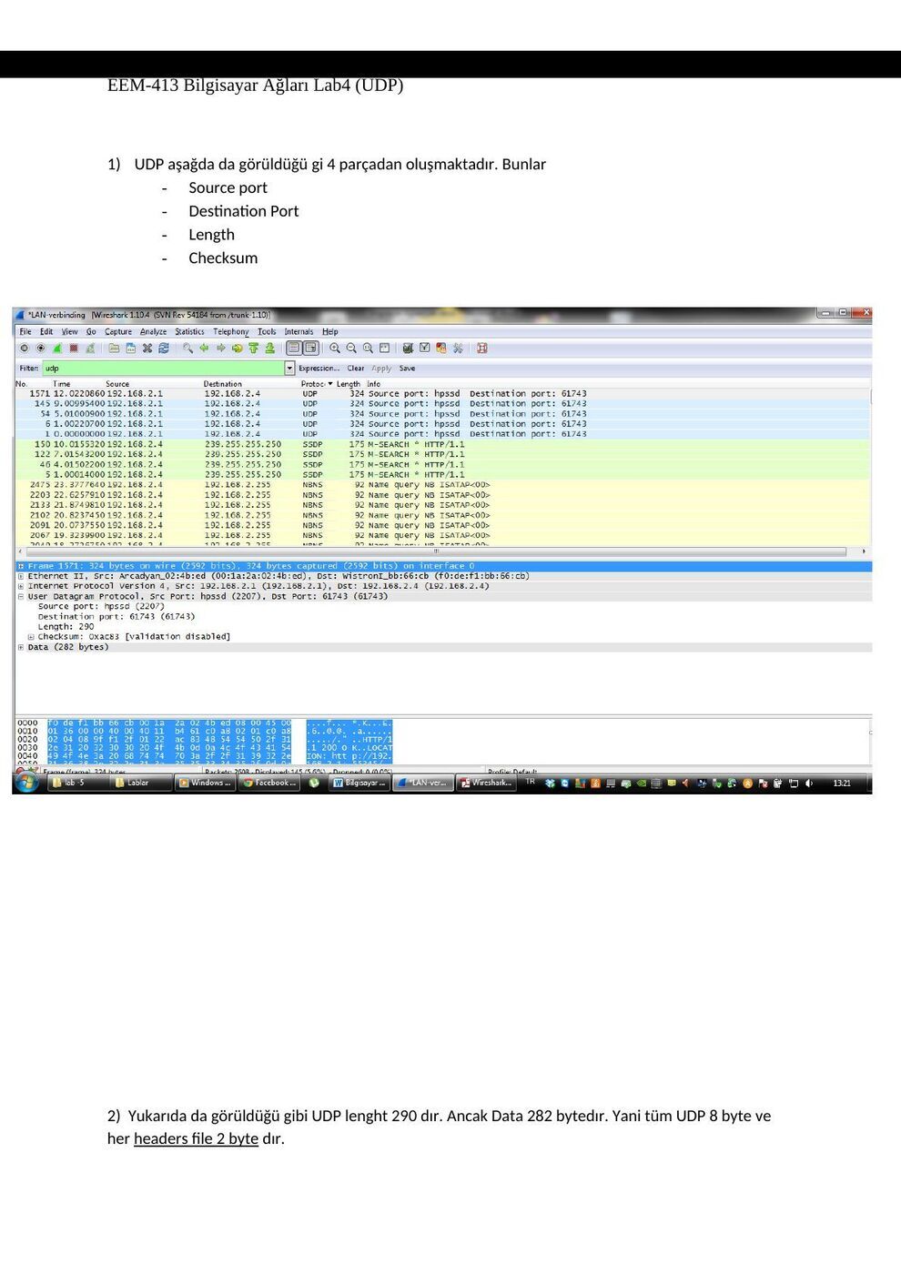Go forward to the next packet
901x1274 pixels.
(x=220, y=349)
